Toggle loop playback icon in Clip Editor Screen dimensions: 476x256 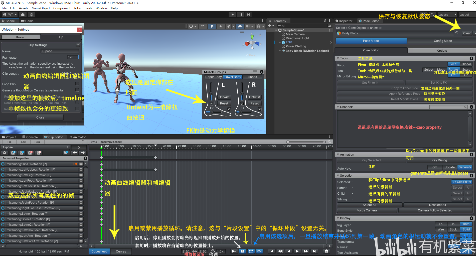pos(251,251)
